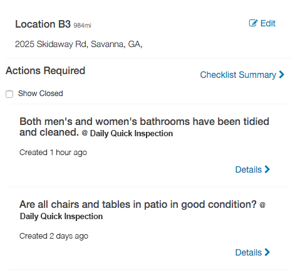
Task: Click the Created 2 days ago timestamp
Action: tap(54, 236)
